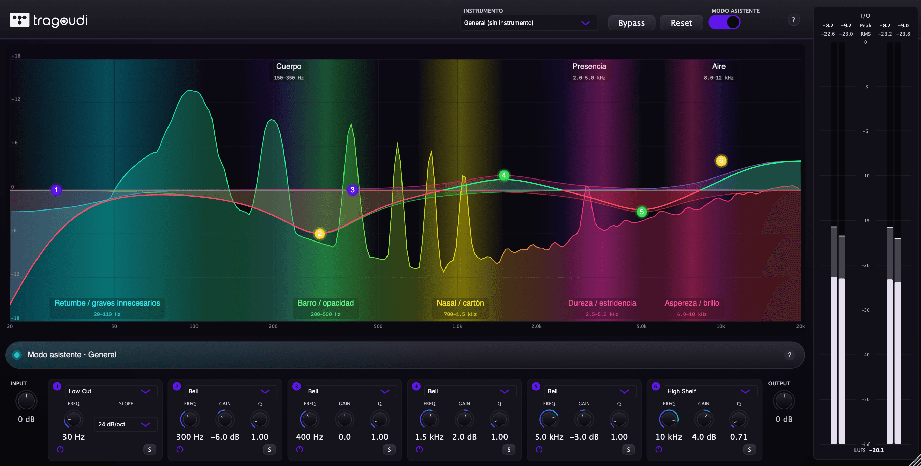Click band 3 Q knob
The width and height of the screenshot is (921, 466).
click(379, 419)
